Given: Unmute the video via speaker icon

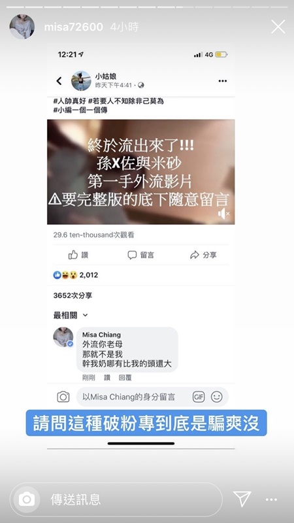Looking at the screenshot, I should pyautogui.click(x=223, y=214).
